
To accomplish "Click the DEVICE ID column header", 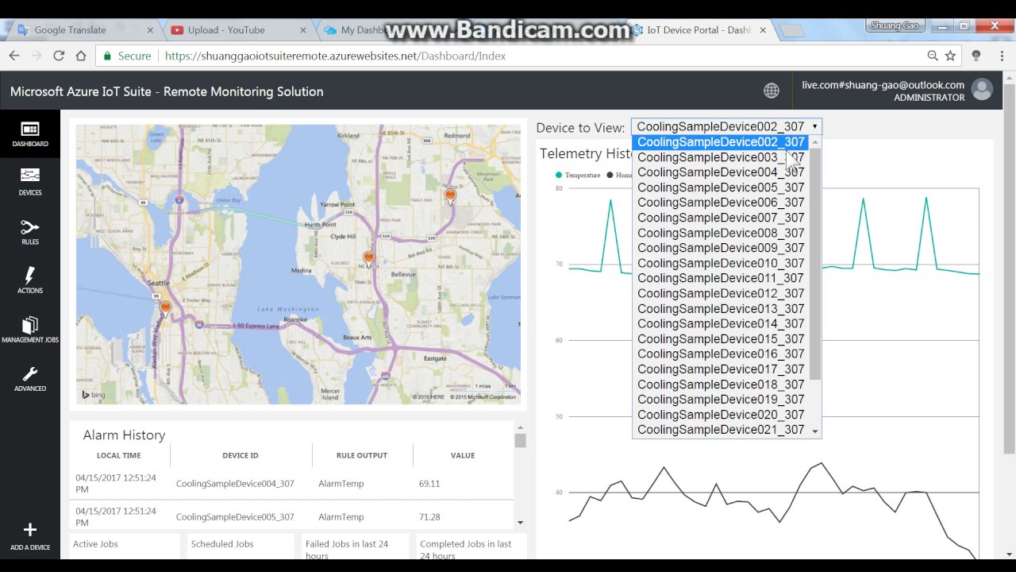I will tap(241, 455).
